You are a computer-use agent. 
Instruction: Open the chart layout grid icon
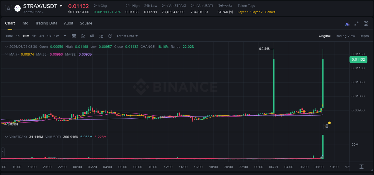(x=366, y=24)
